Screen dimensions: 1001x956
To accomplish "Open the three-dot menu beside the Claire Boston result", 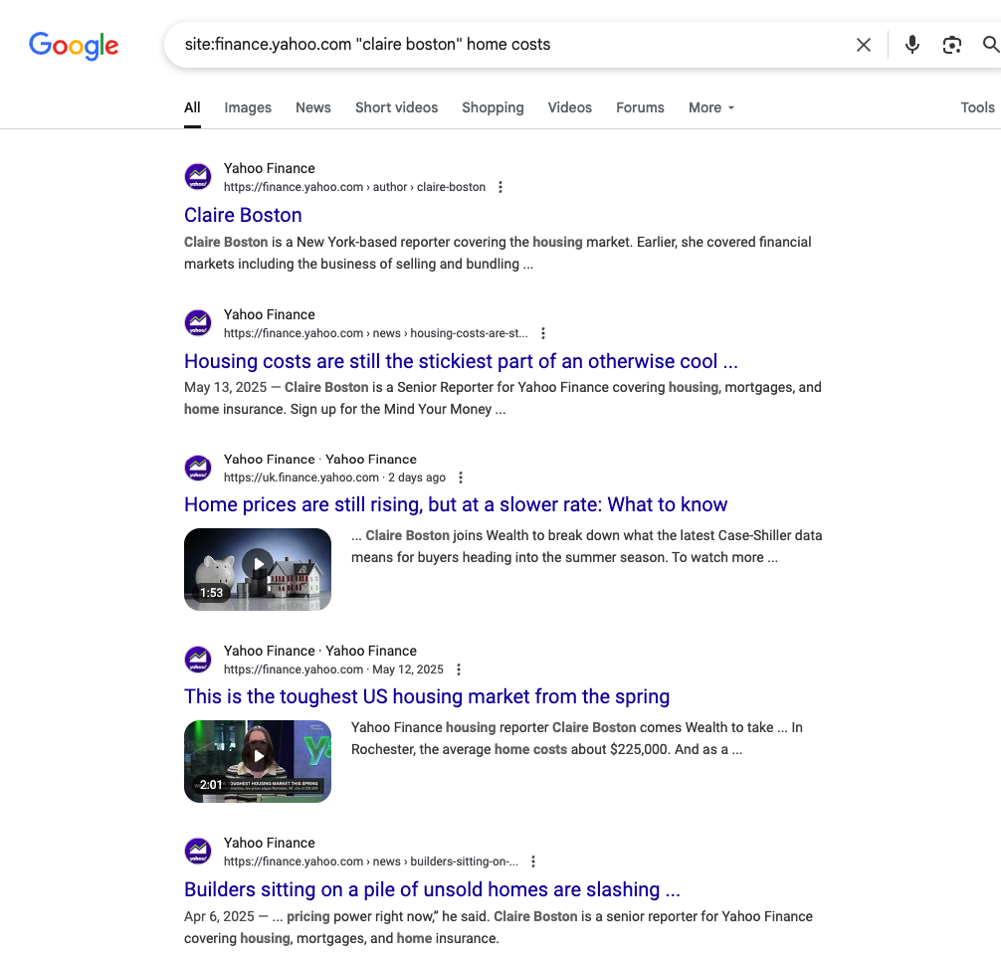I will 500,187.
